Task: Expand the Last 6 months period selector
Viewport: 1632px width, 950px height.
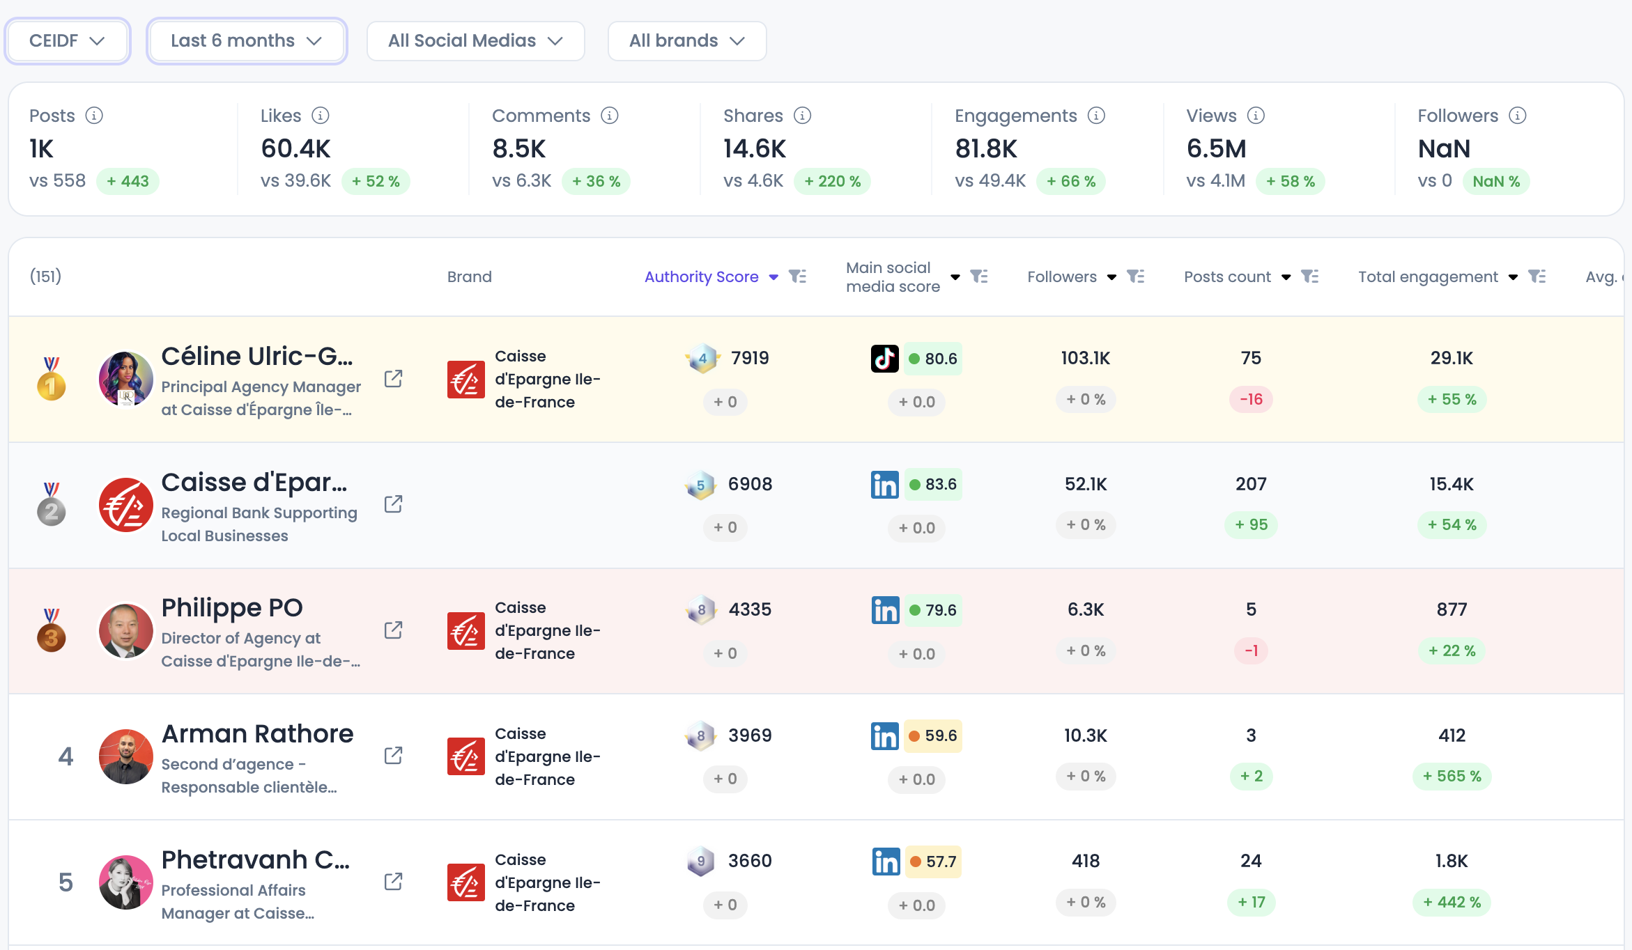Action: pyautogui.click(x=246, y=41)
